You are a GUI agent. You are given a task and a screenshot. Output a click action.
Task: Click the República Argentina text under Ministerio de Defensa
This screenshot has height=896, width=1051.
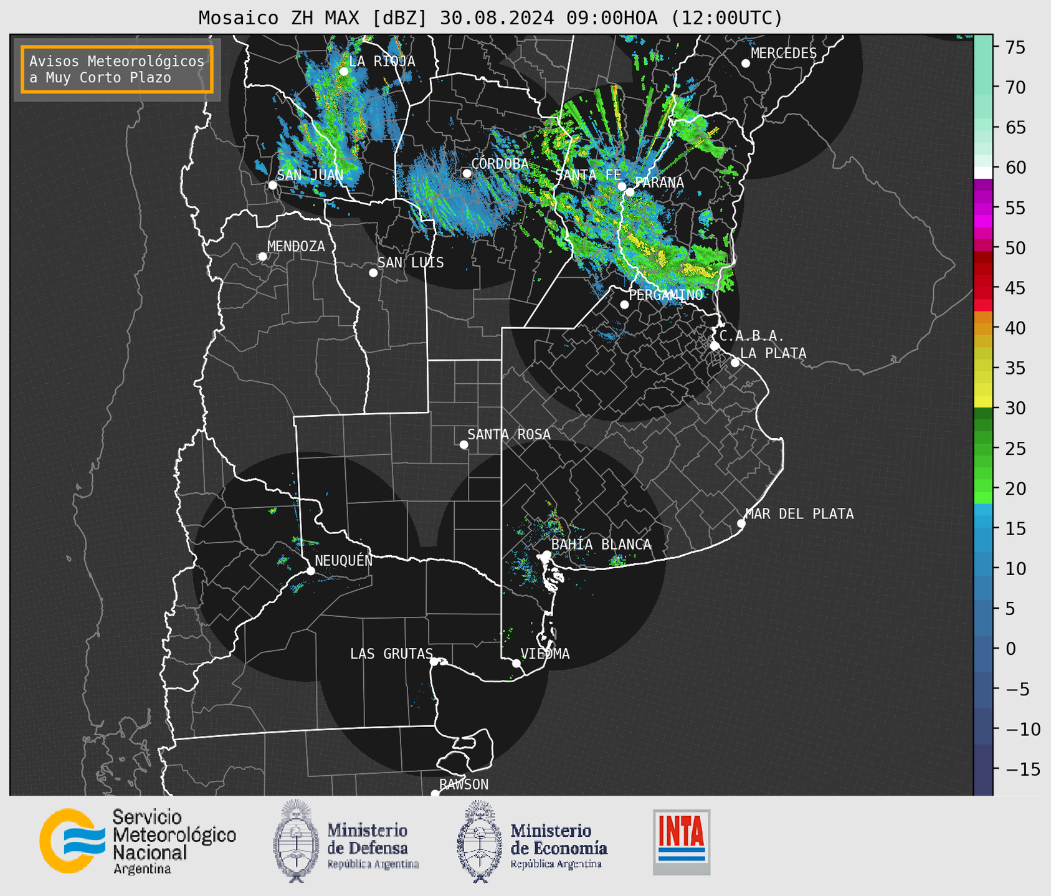373,864
